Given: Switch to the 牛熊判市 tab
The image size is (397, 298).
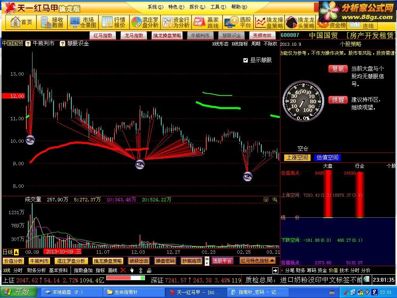Looking at the screenshot, I should (200, 35).
